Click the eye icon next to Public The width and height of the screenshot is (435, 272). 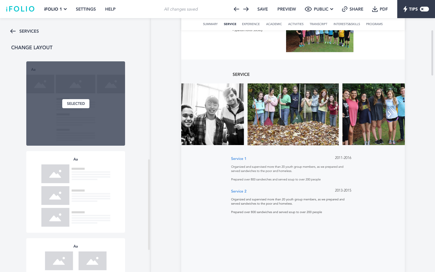point(308,9)
